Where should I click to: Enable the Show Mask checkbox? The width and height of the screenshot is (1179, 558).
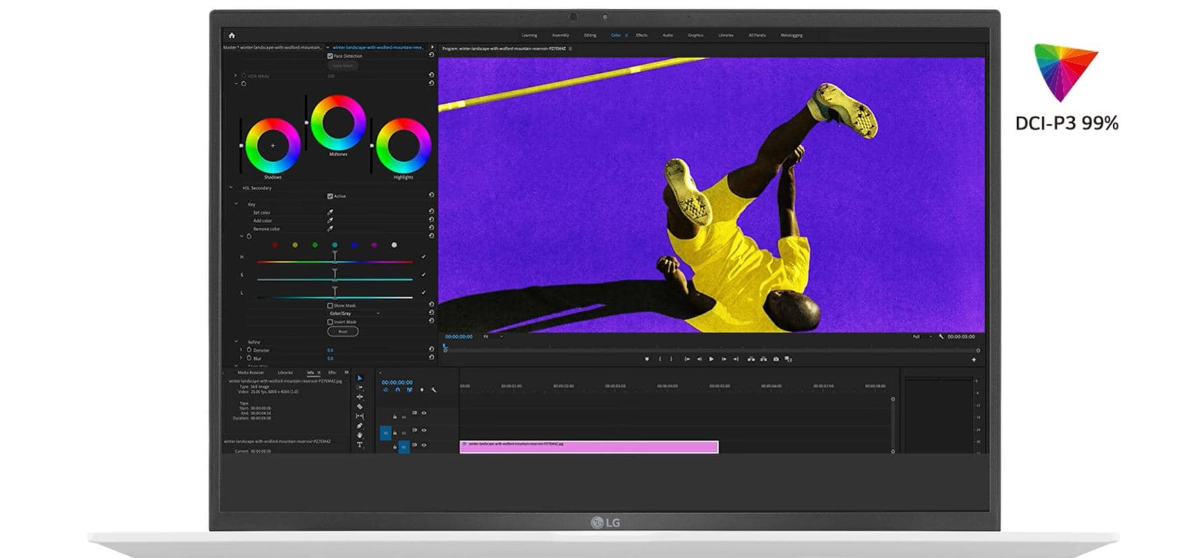[330, 305]
